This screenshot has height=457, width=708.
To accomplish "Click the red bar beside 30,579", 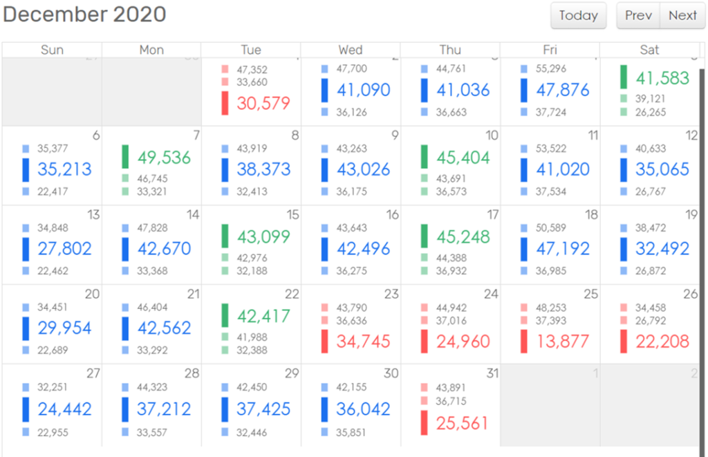I will (x=225, y=103).
